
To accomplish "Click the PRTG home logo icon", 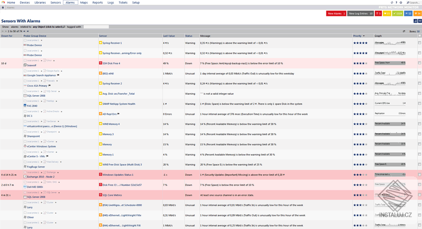I will click(x=3, y=3).
